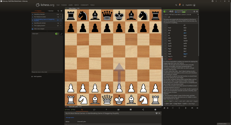Click the Manage topics link
This screenshot has height=125, width=231.
point(70,118)
